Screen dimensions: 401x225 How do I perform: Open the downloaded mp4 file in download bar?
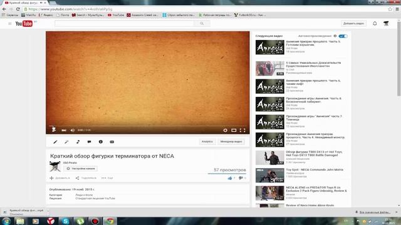click(x=24, y=212)
